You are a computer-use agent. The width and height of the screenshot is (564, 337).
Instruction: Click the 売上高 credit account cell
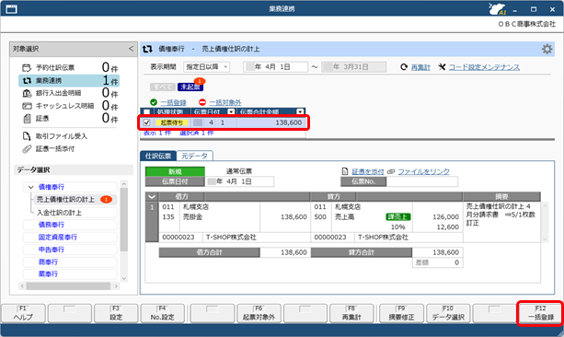click(x=372, y=217)
